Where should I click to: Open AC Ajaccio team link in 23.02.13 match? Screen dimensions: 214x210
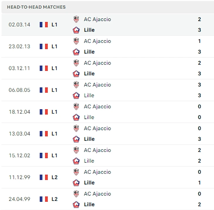coord(97,41)
